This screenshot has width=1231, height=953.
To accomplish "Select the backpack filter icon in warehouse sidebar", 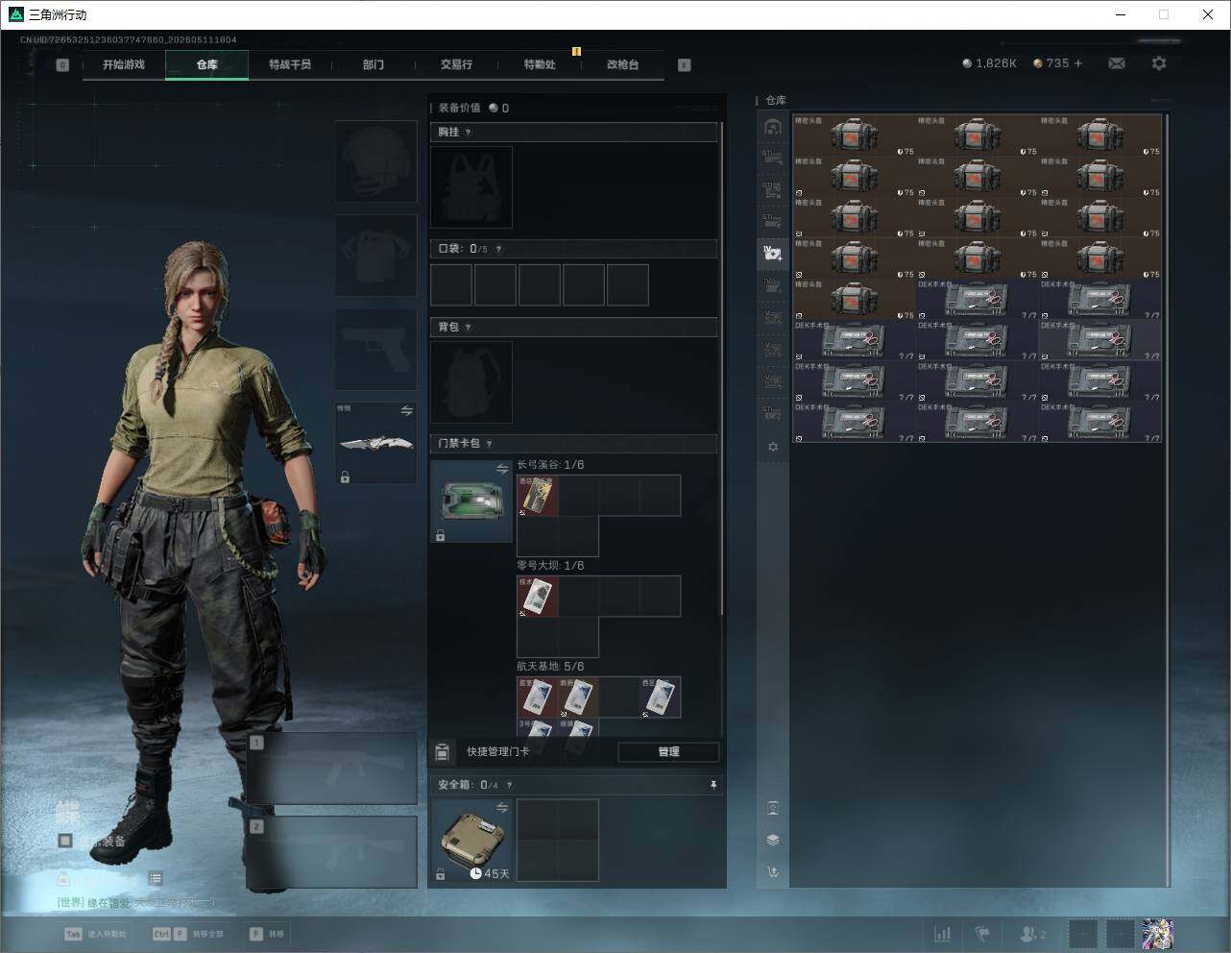I will (x=773, y=127).
